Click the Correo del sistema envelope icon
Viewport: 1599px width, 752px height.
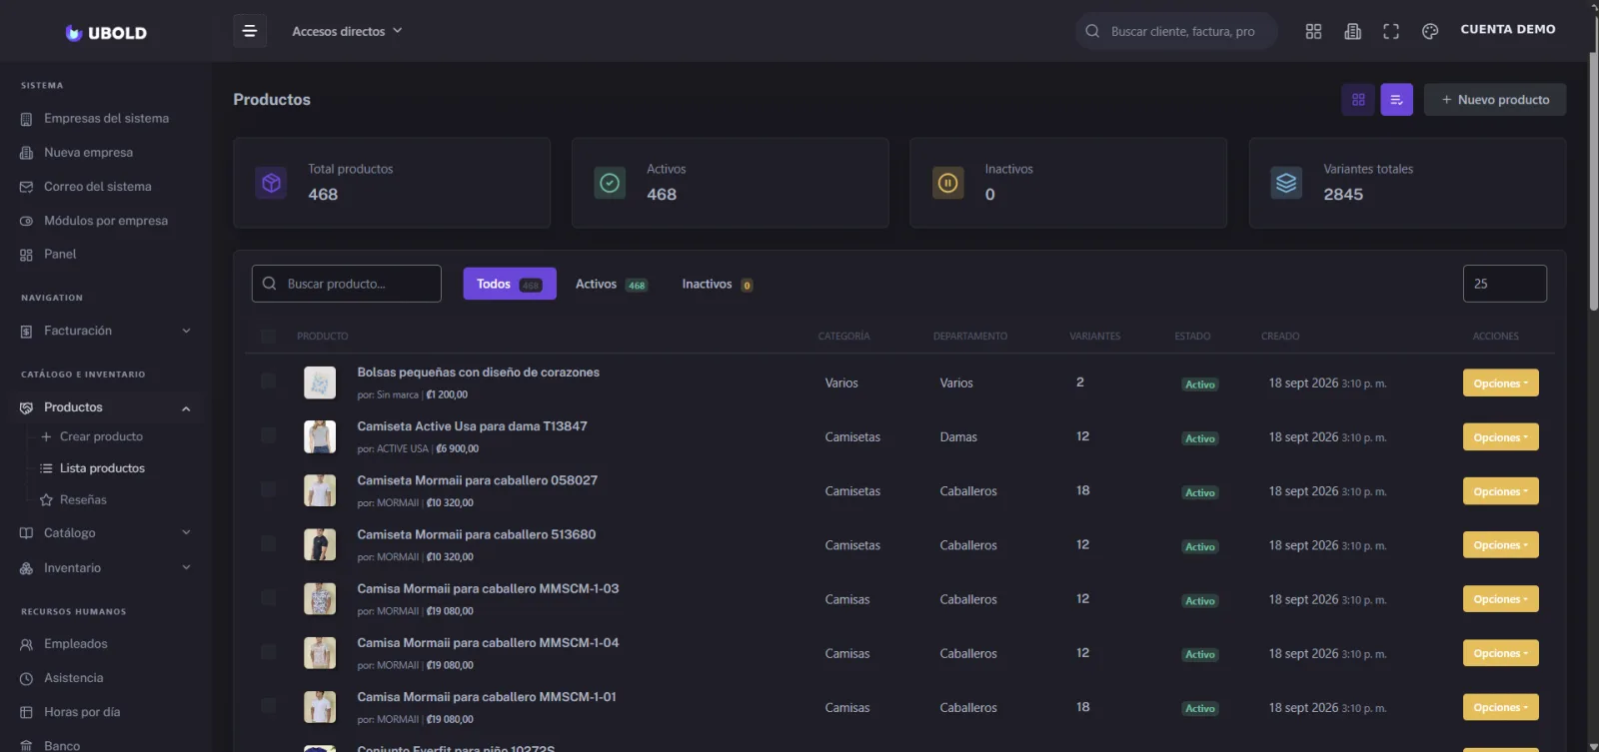click(x=26, y=187)
